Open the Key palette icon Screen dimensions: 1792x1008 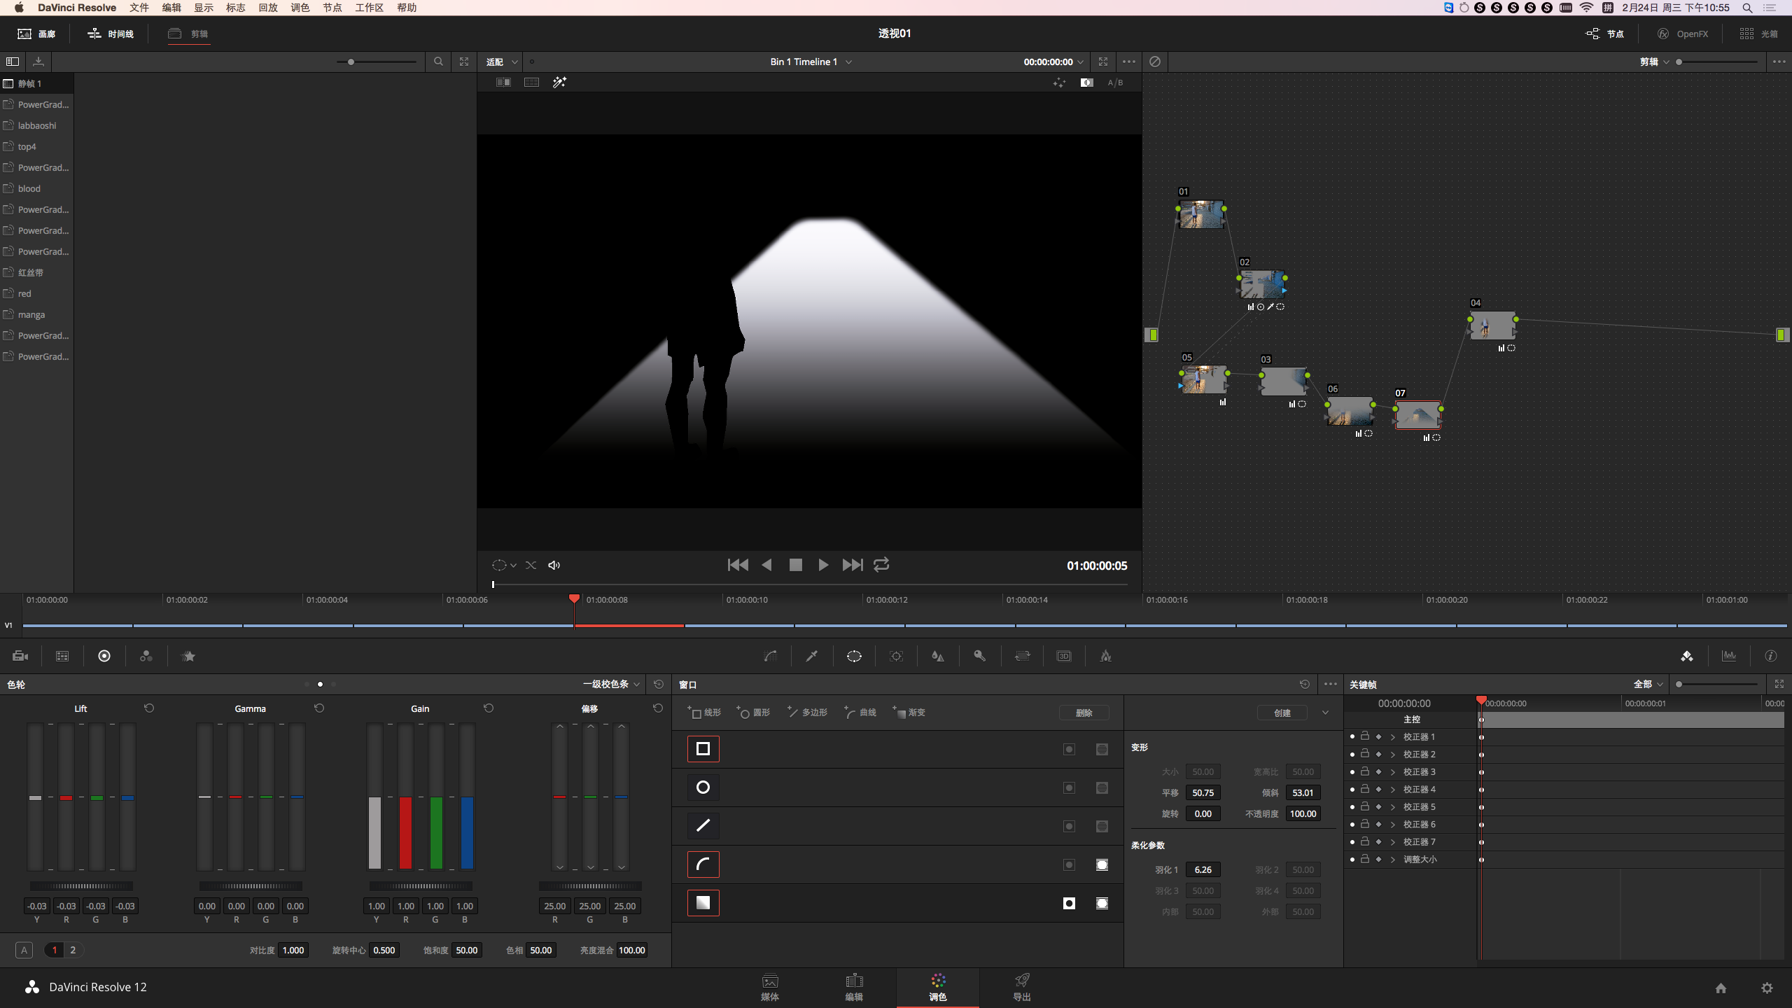pyautogui.click(x=980, y=656)
